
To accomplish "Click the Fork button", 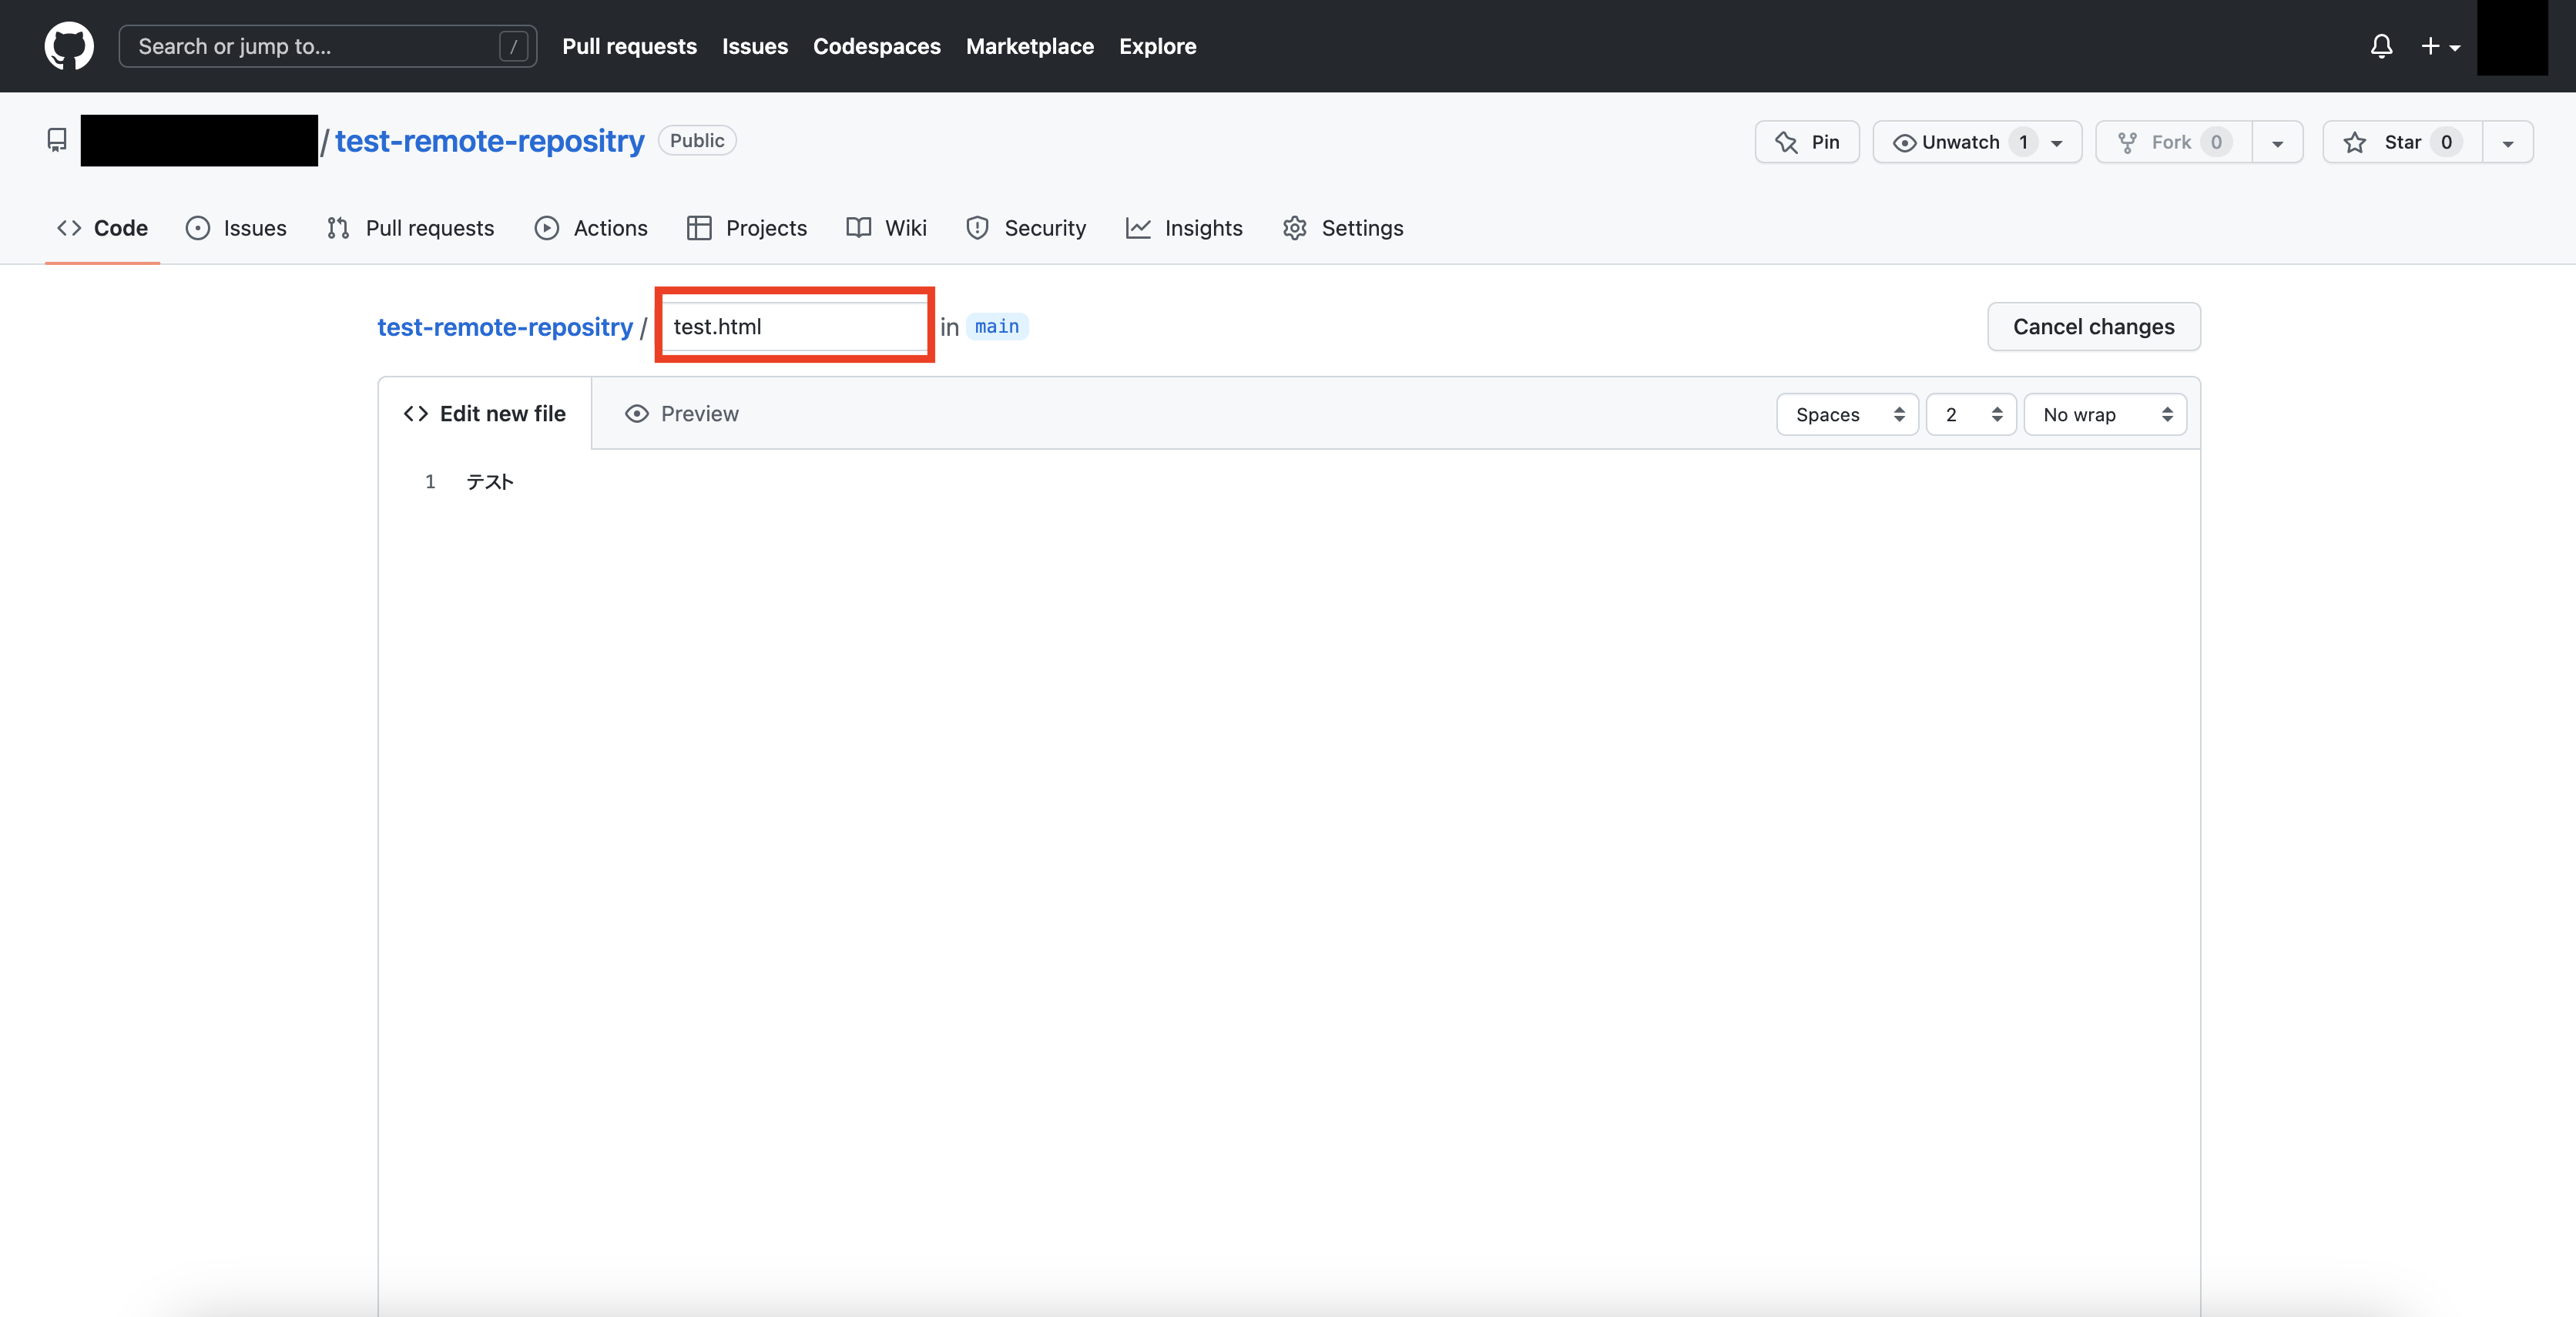I will point(2173,142).
